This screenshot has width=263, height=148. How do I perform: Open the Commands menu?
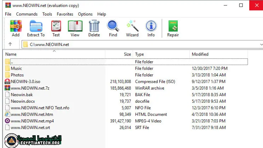point(27,14)
